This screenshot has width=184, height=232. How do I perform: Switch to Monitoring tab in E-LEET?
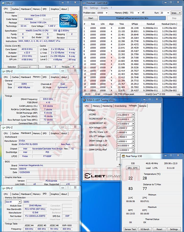(107, 106)
